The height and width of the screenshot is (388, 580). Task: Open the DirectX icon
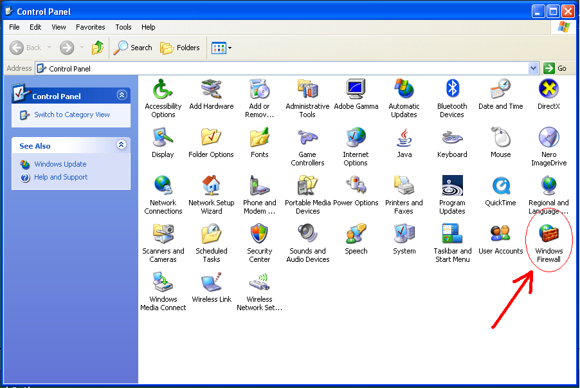click(548, 90)
